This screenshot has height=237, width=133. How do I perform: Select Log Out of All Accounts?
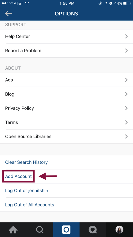click(30, 205)
